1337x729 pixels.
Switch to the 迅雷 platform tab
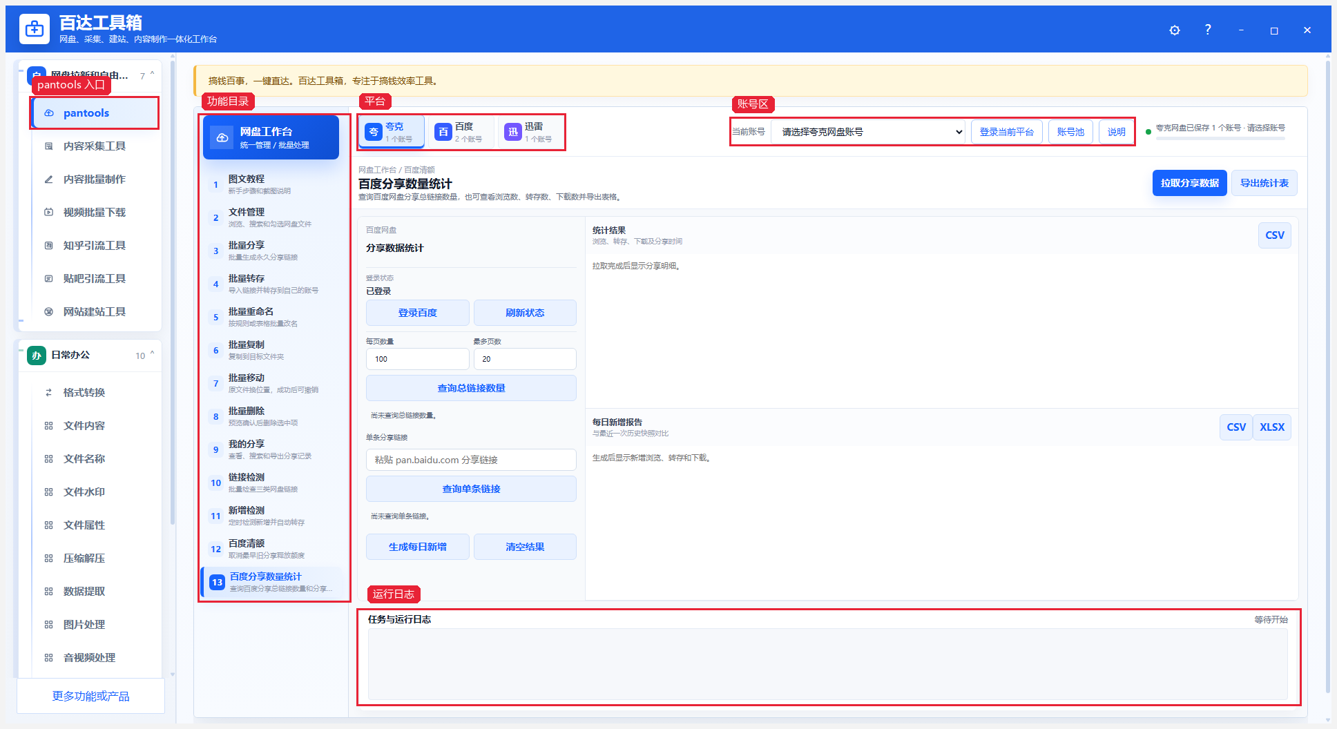point(531,132)
